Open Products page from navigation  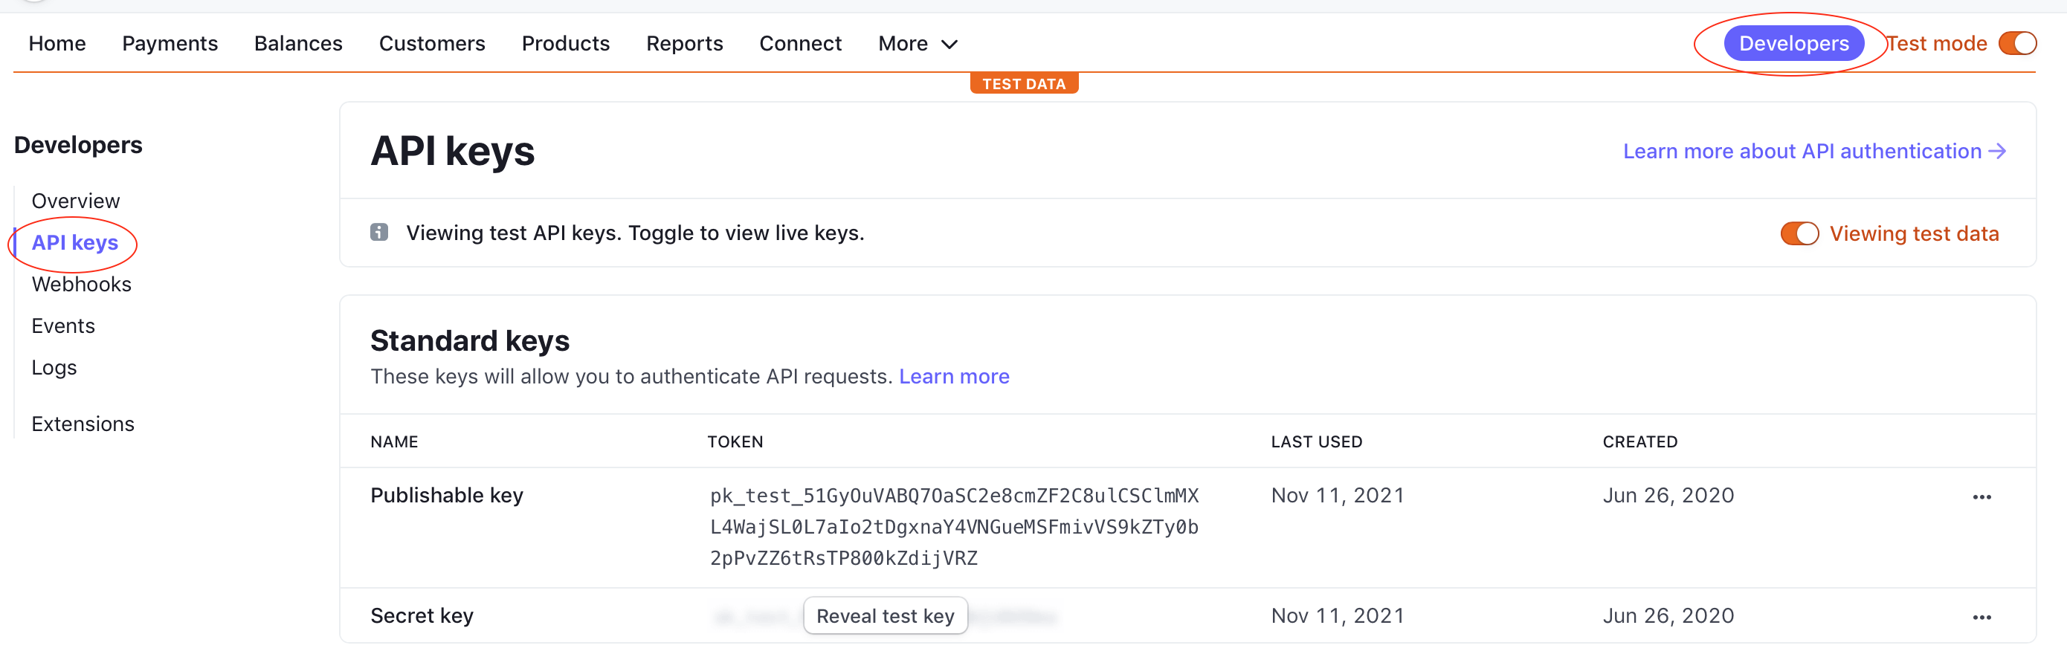(x=565, y=43)
